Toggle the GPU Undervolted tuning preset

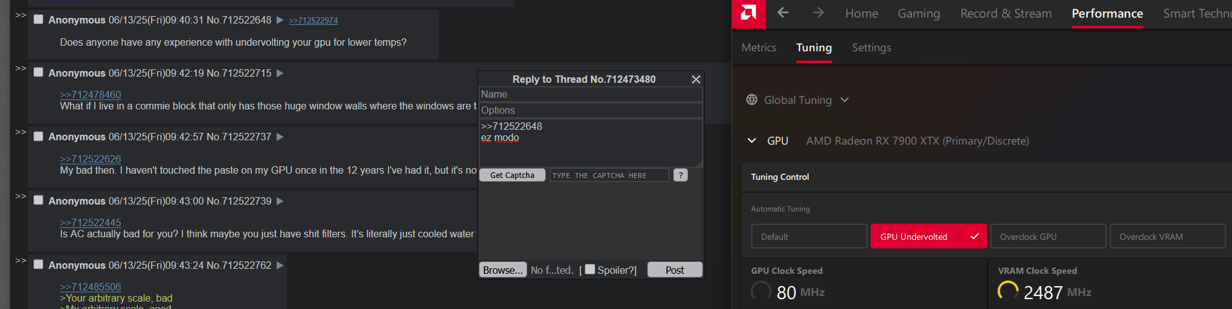[929, 236]
